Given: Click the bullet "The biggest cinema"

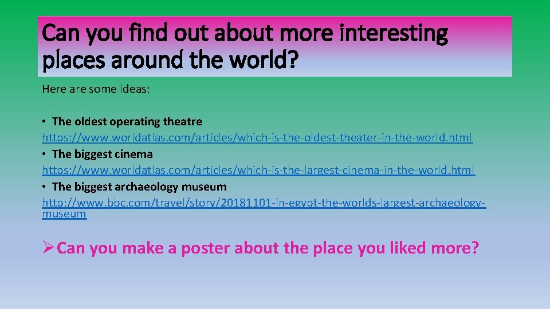Looking at the screenshot, I should click(102, 154).
